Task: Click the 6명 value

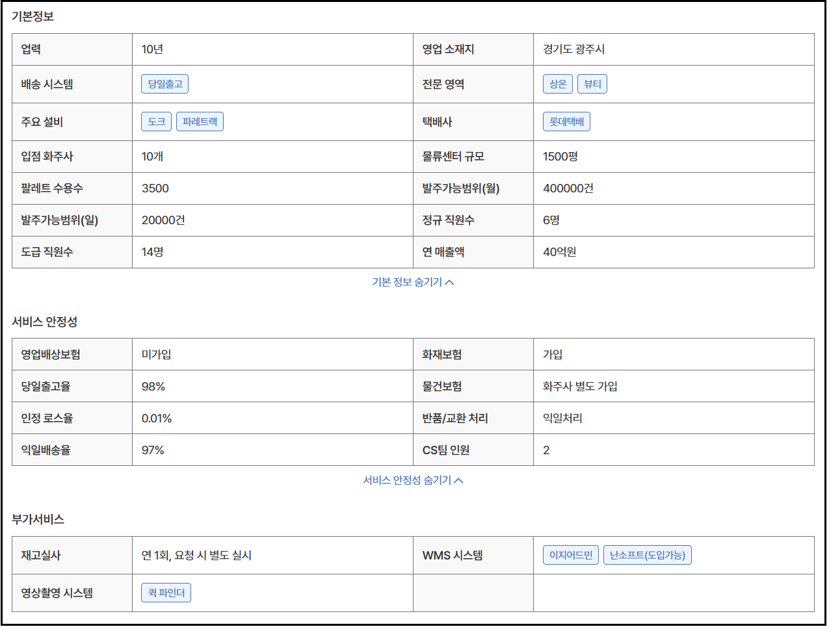Action: pyautogui.click(x=551, y=220)
